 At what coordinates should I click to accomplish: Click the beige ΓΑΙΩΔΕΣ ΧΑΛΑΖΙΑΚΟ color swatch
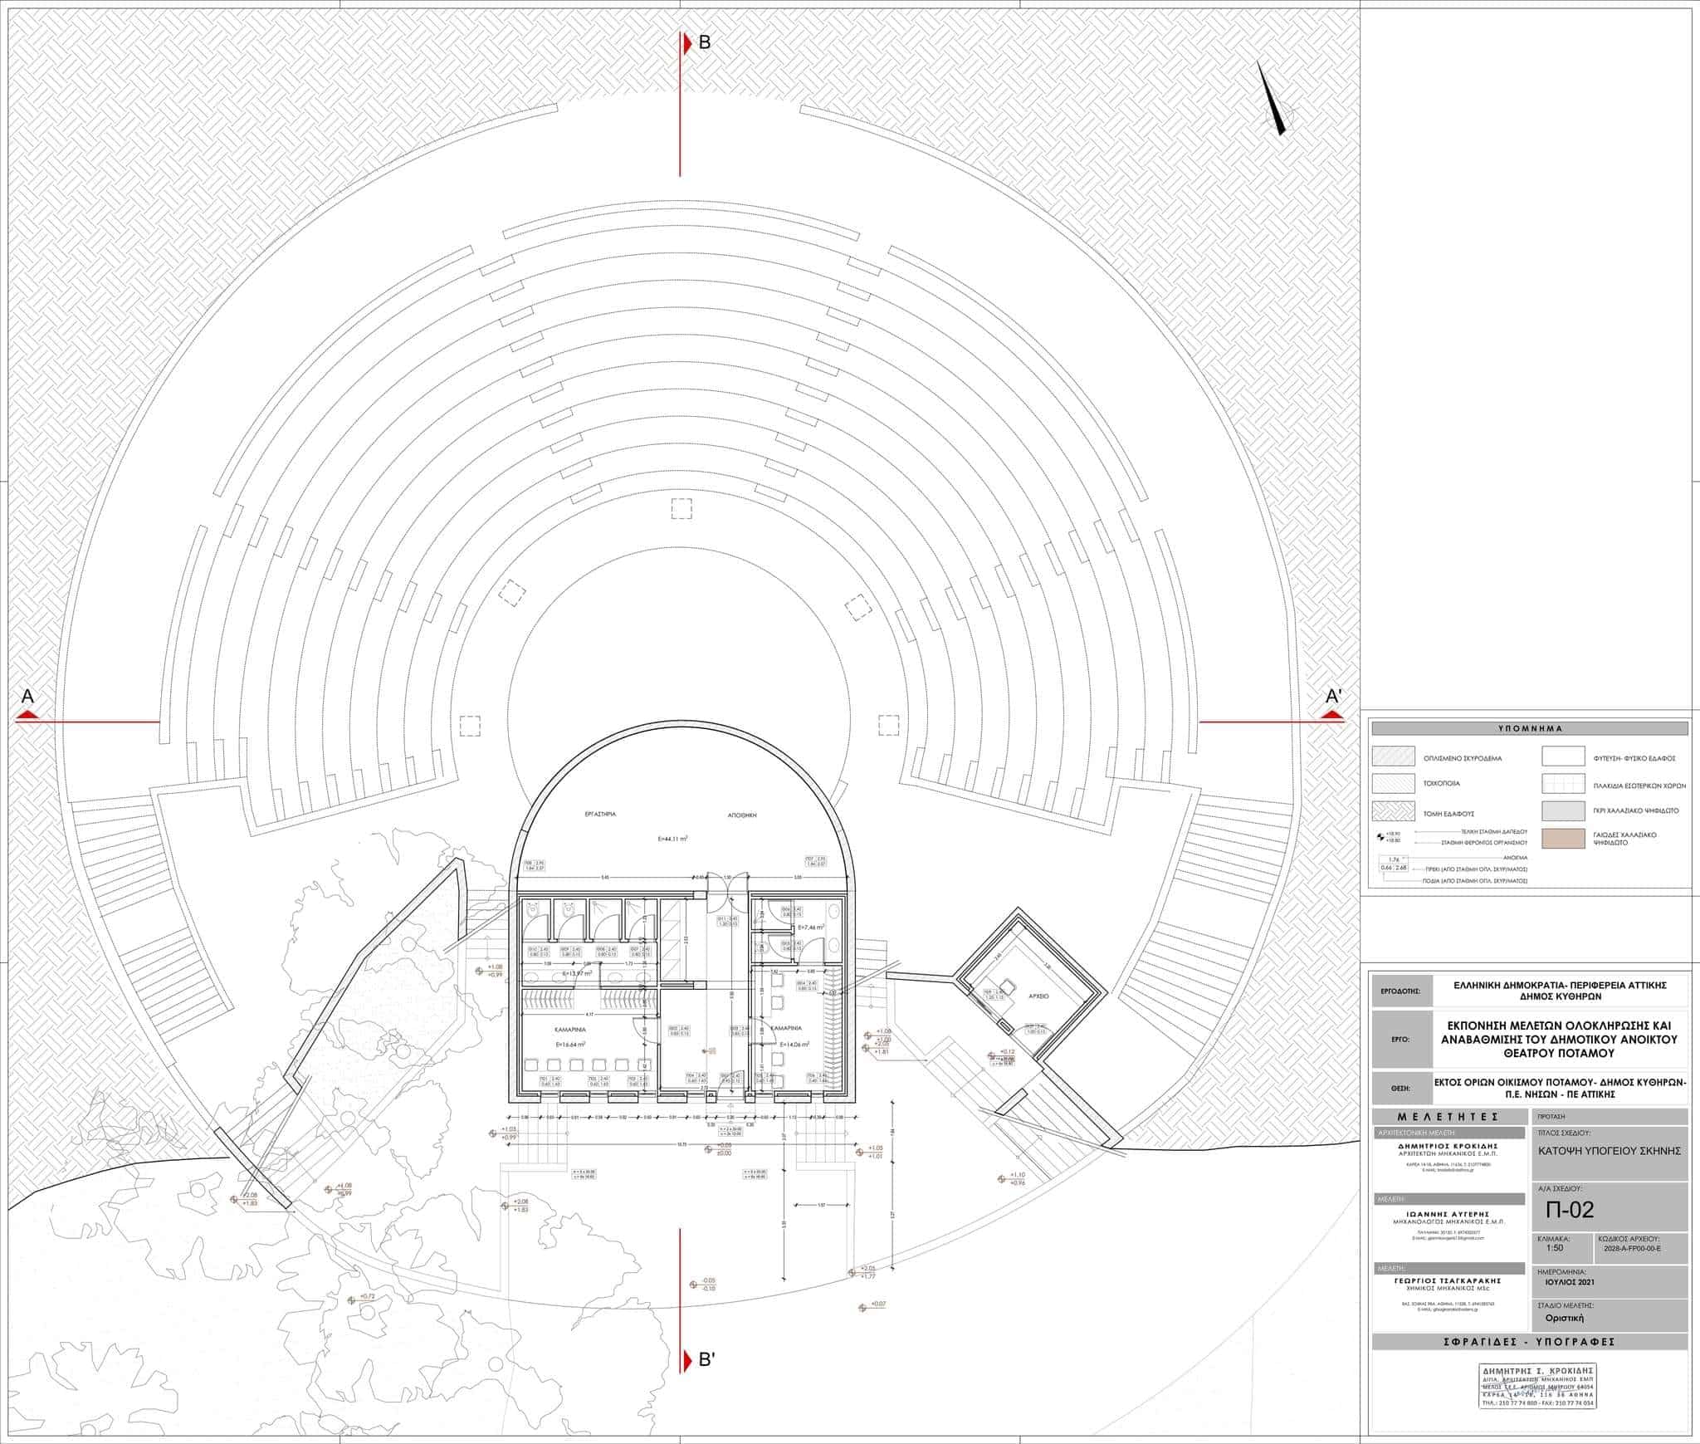[x=1563, y=838]
